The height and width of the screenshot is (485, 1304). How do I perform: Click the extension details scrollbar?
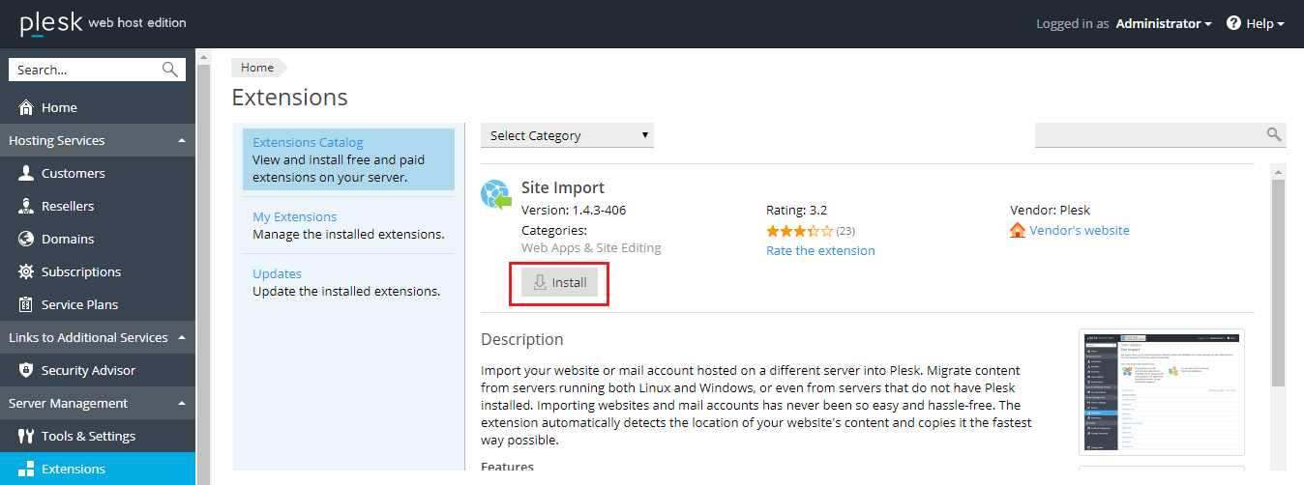coord(1278,282)
